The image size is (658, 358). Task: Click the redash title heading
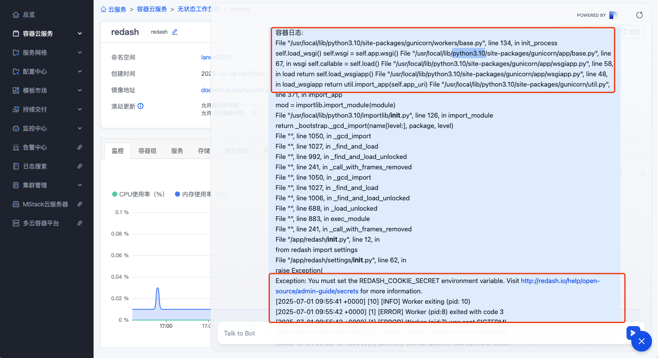click(125, 32)
